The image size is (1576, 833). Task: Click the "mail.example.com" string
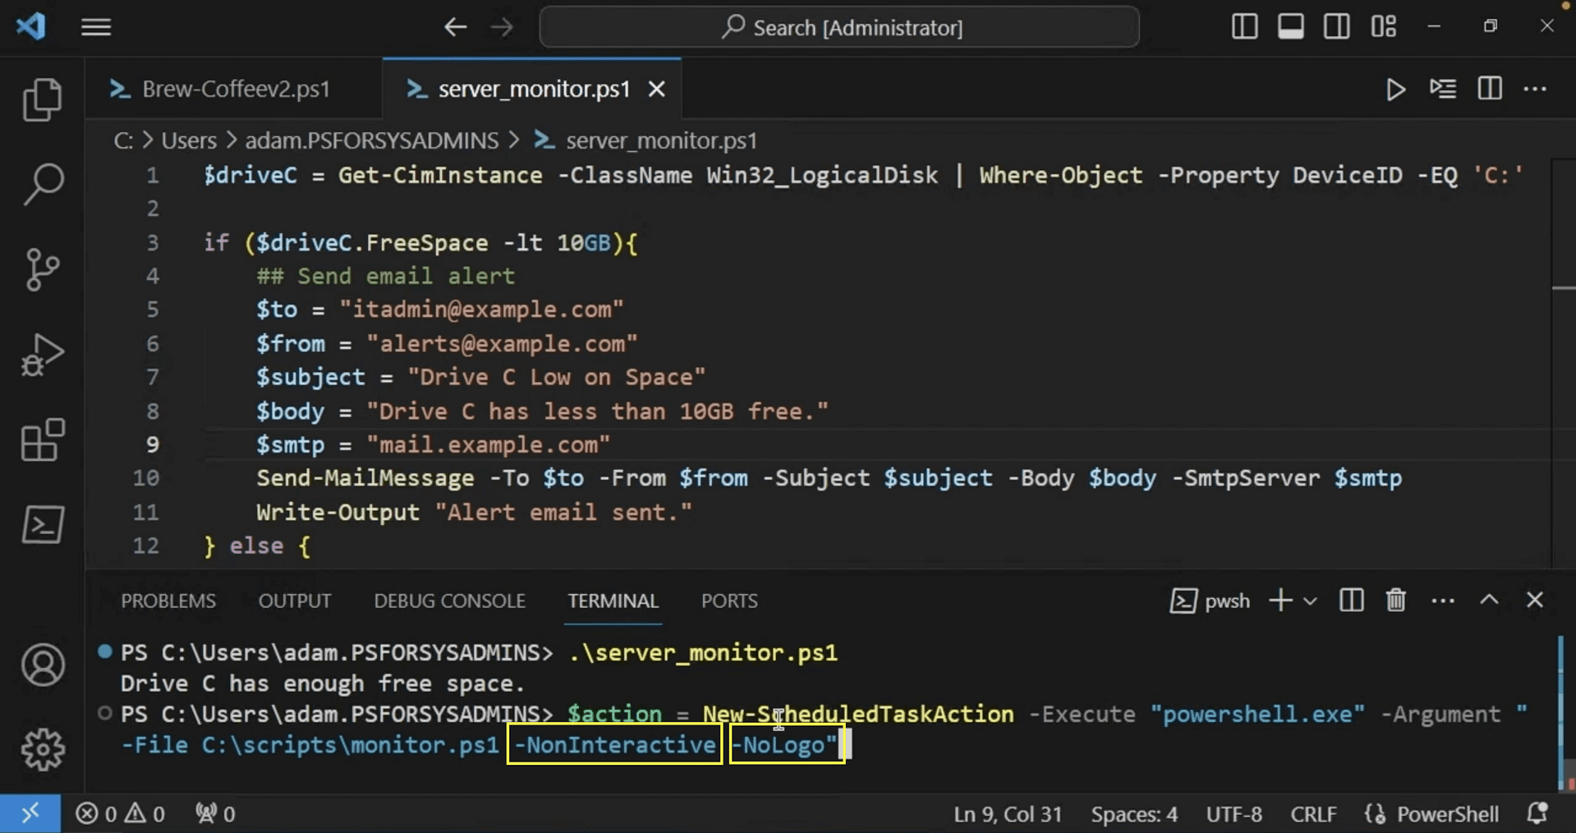[x=489, y=444]
